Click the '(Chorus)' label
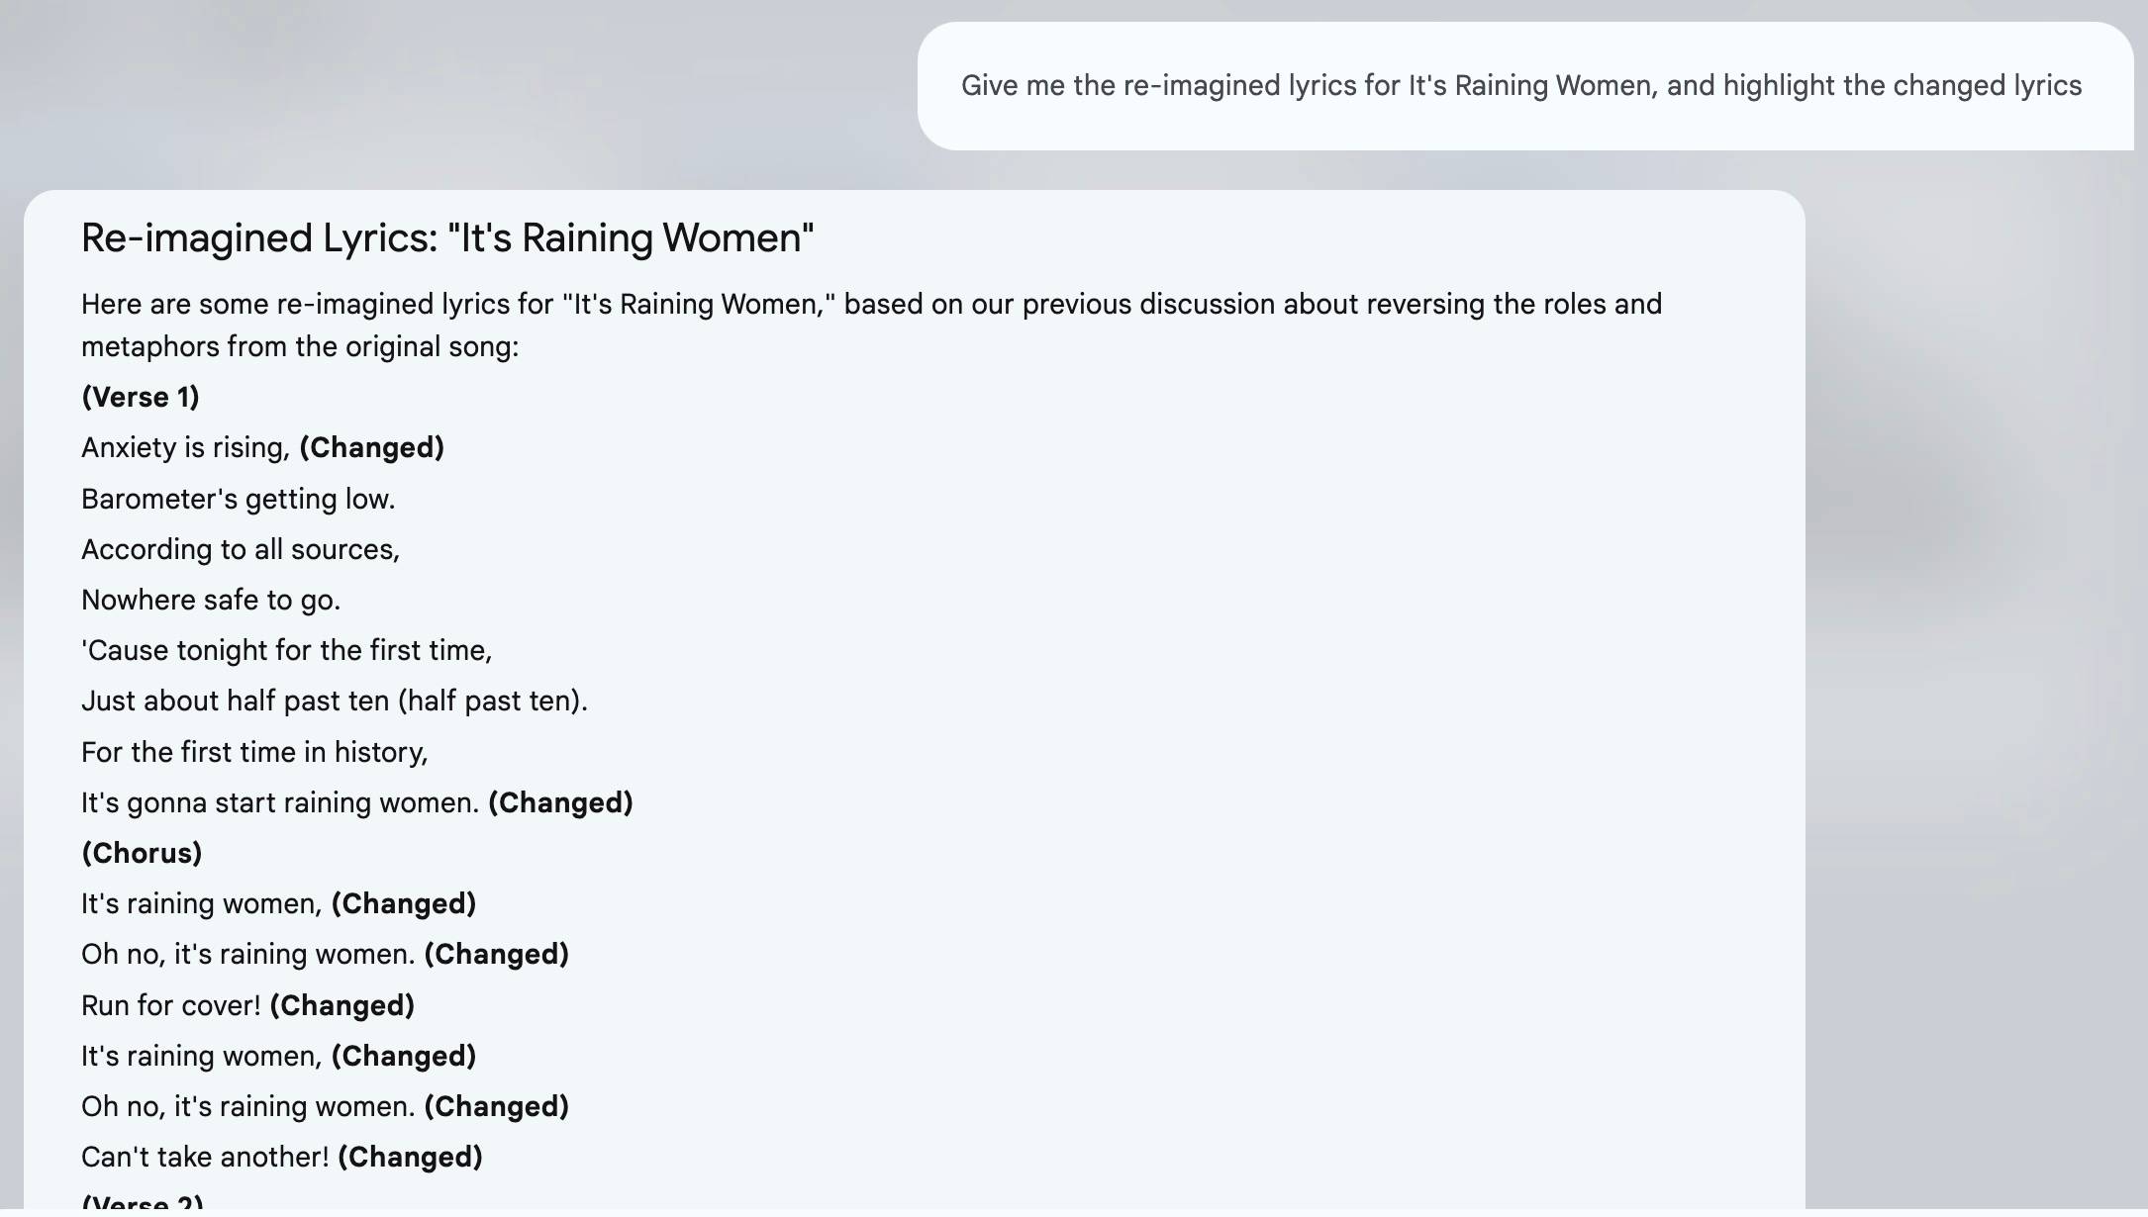The width and height of the screenshot is (2148, 1217). click(x=142, y=853)
